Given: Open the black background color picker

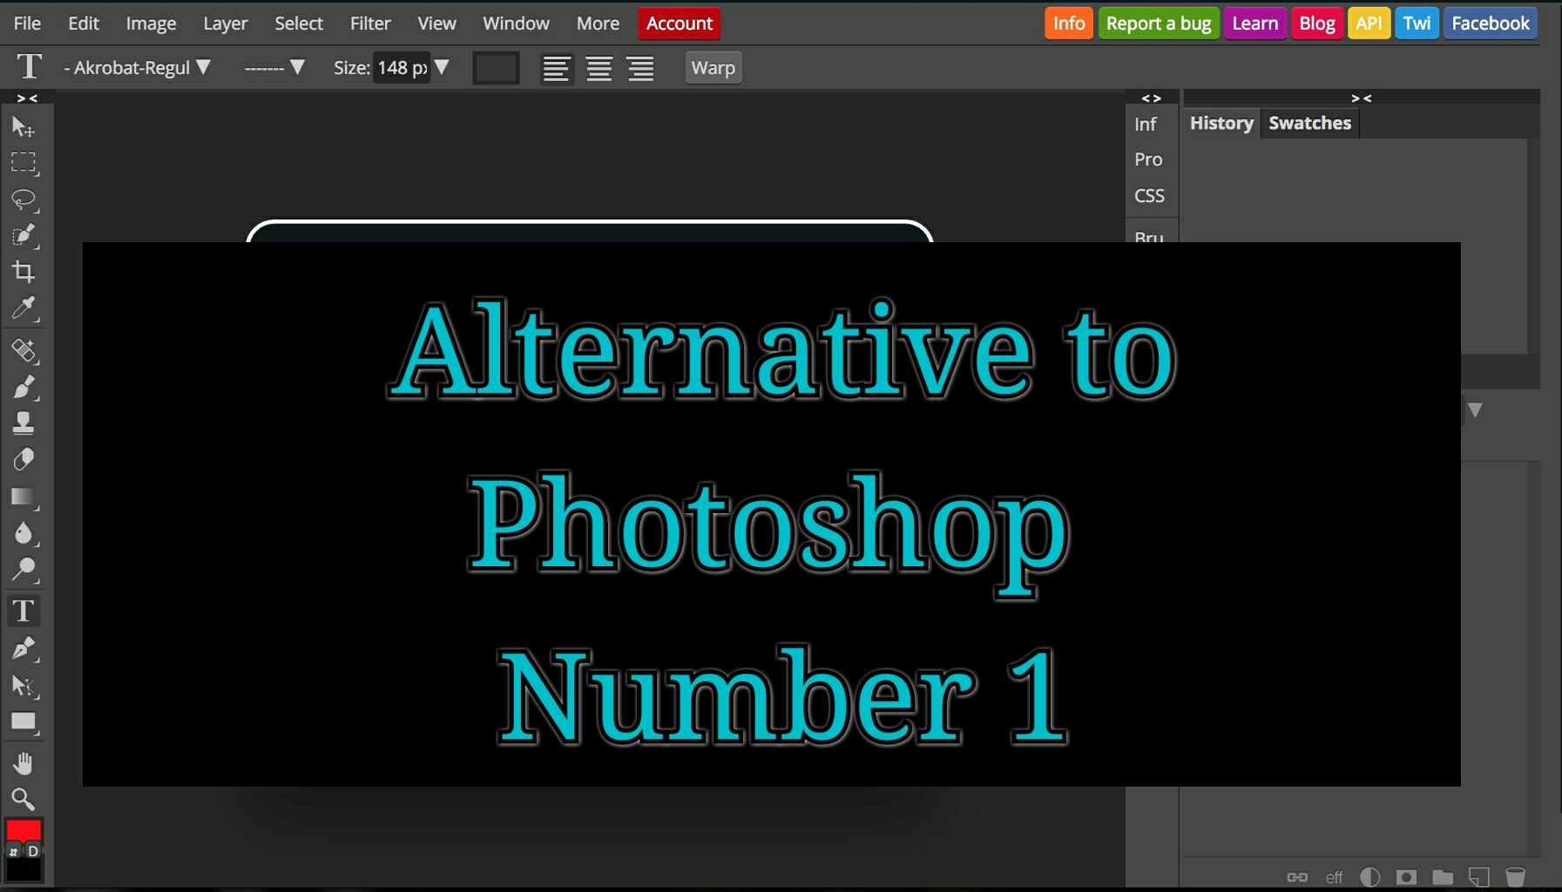Looking at the screenshot, I should tap(24, 869).
